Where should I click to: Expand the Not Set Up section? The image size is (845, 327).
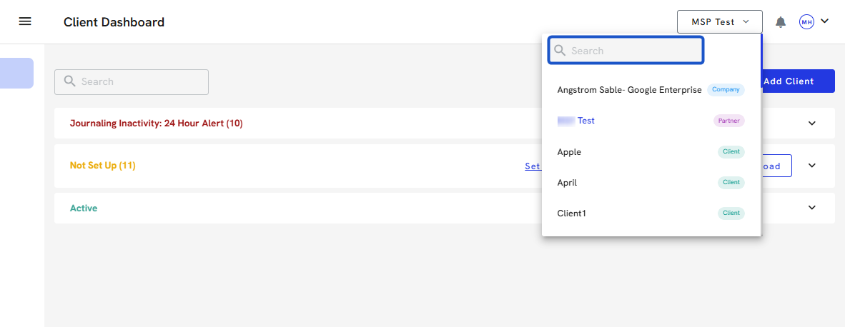coord(811,166)
